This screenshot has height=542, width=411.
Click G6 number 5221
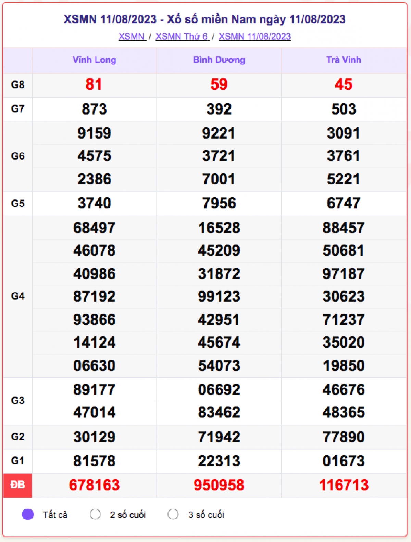pyautogui.click(x=344, y=179)
